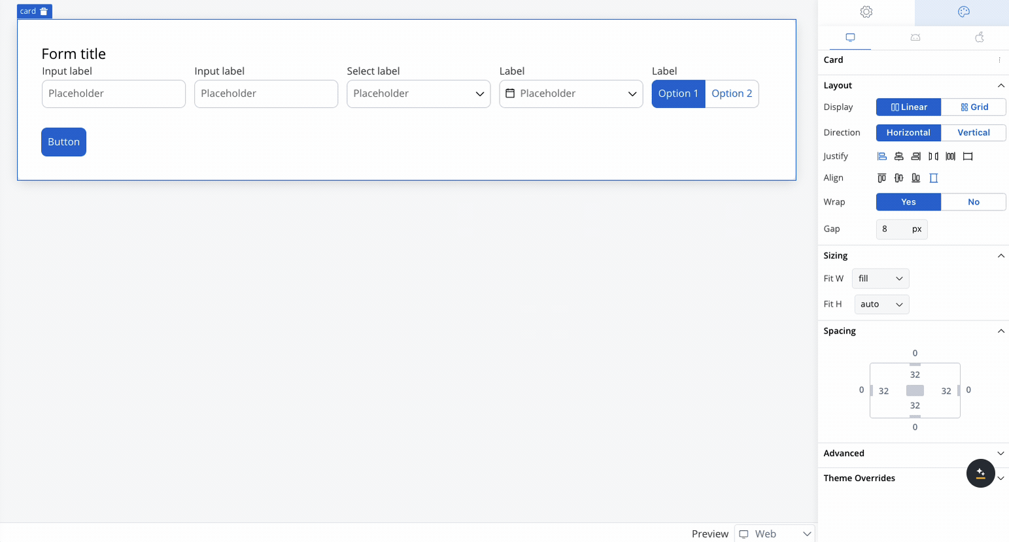
Task: Set Justify to space around
Action: pos(950,156)
